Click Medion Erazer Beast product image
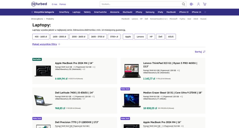Viewport: 239px width, 128px height. 131,101
